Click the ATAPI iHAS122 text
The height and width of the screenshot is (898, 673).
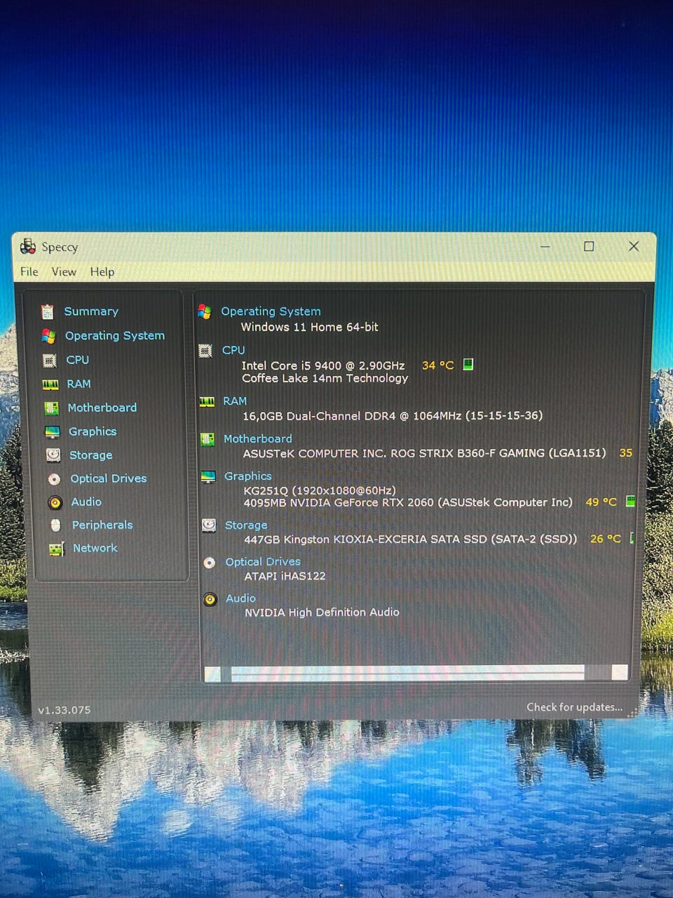click(285, 576)
